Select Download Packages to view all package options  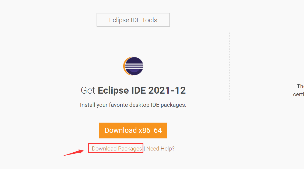(x=115, y=148)
